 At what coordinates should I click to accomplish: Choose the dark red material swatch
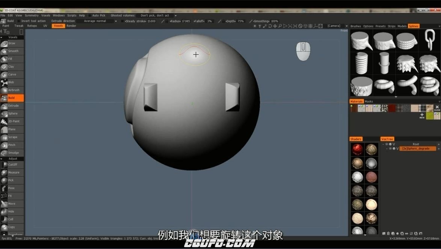pyautogui.click(x=392, y=108)
